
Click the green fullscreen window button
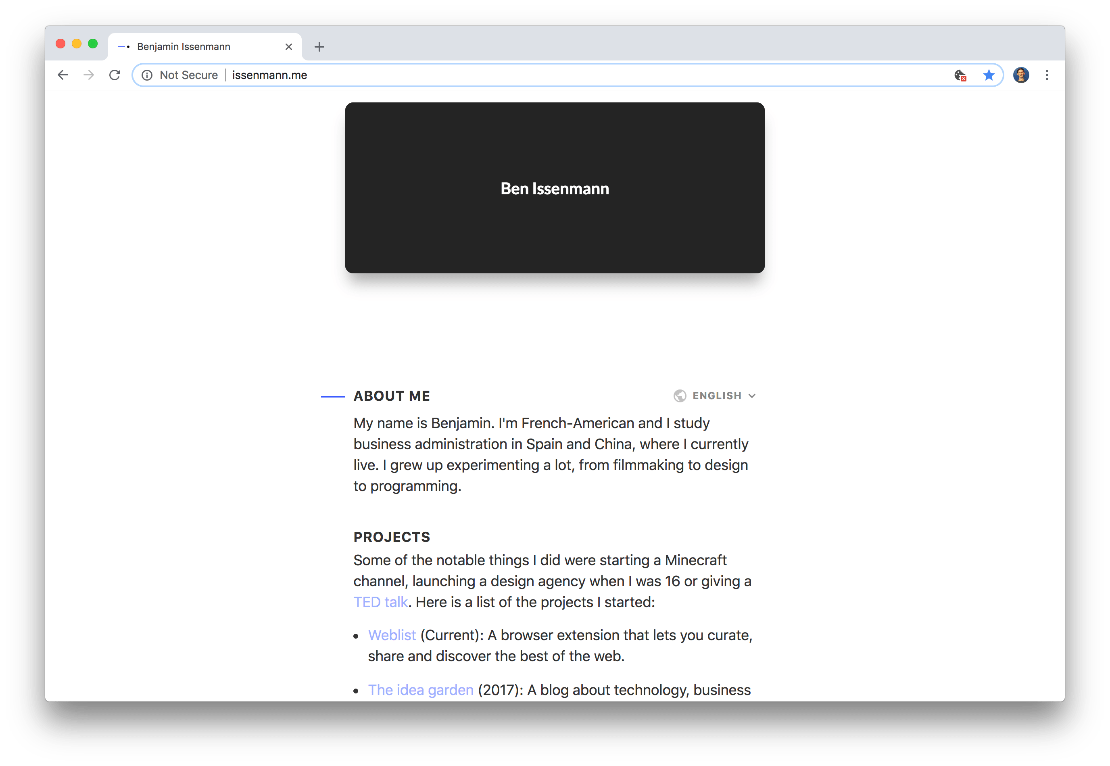(x=93, y=44)
